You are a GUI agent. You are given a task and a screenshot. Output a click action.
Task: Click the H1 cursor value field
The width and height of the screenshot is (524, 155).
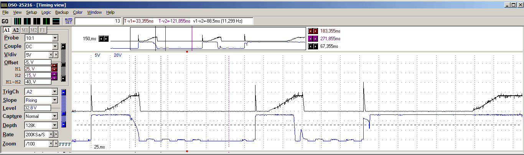tap(38, 69)
